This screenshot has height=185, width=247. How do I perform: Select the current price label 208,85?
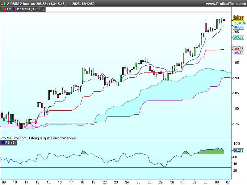(x=238, y=19)
